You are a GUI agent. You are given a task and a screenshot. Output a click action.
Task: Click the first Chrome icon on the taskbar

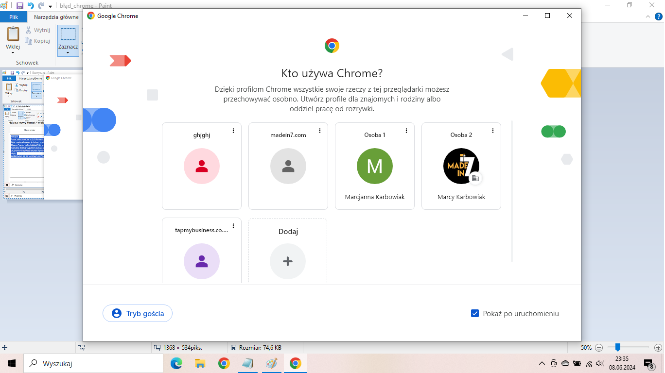tap(224, 363)
